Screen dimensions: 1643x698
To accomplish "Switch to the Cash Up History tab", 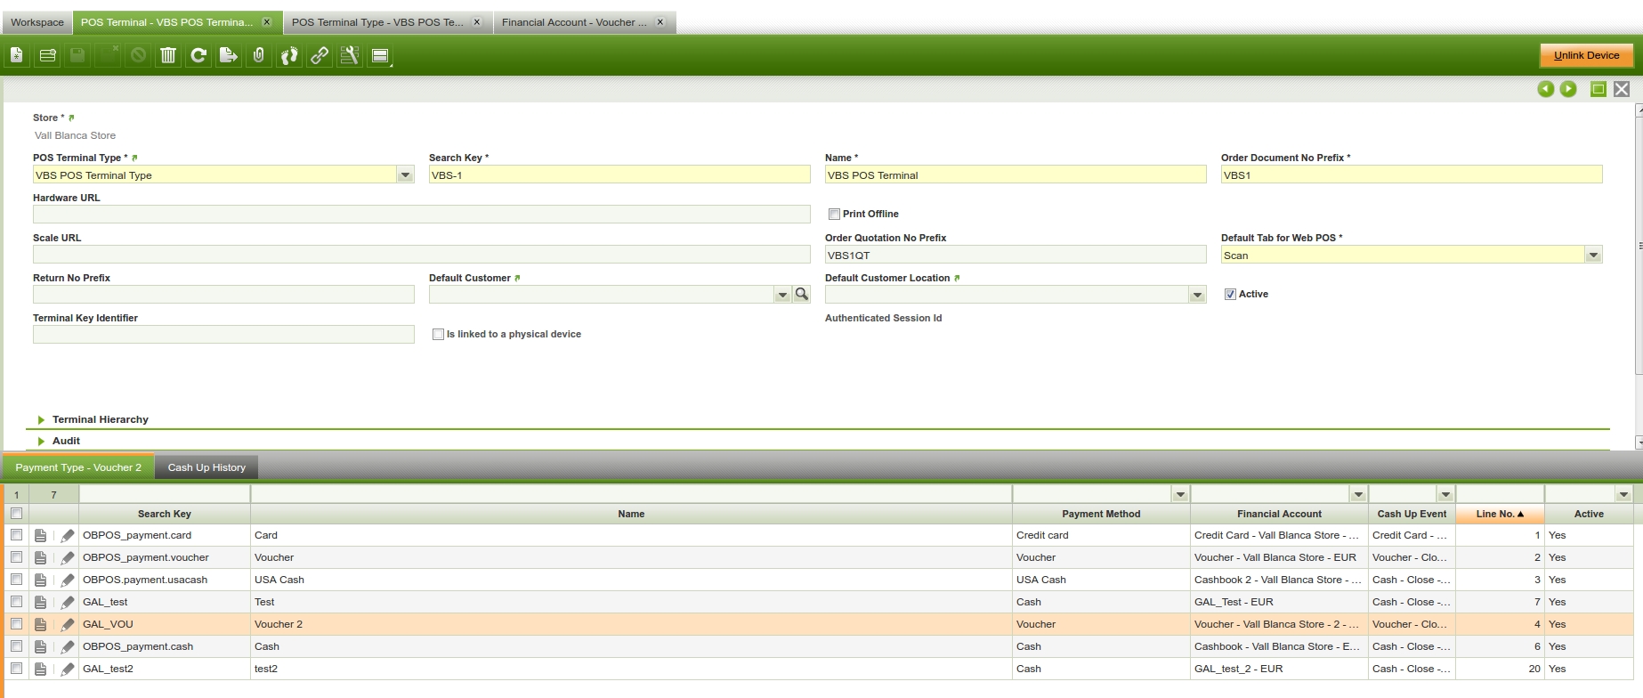I will 206,467.
